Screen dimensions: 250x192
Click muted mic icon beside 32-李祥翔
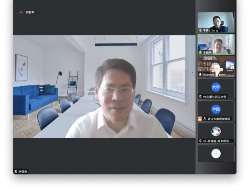click(x=200, y=141)
